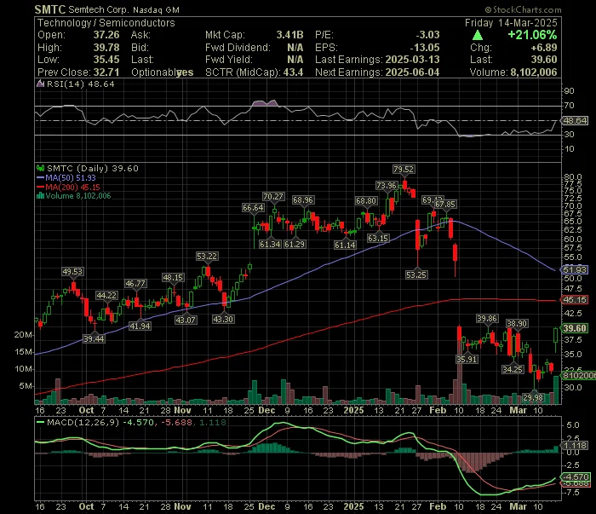This screenshot has height=514, width=596.
Task: Click the P/E value -3.03
Action: (x=427, y=35)
